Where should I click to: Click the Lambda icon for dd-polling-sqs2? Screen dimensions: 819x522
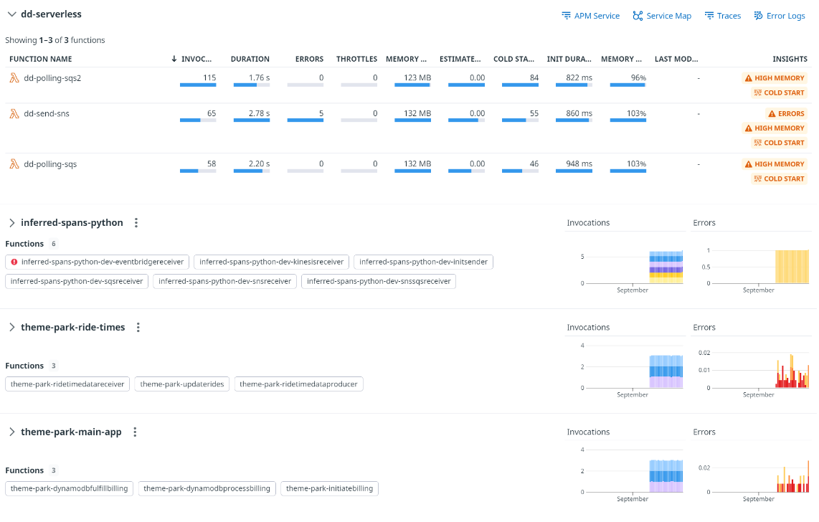tap(14, 78)
